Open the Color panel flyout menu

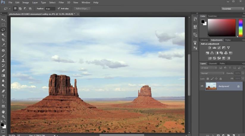click(x=243, y=16)
